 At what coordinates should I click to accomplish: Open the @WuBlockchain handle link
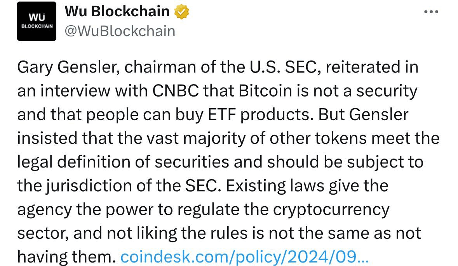[120, 31]
